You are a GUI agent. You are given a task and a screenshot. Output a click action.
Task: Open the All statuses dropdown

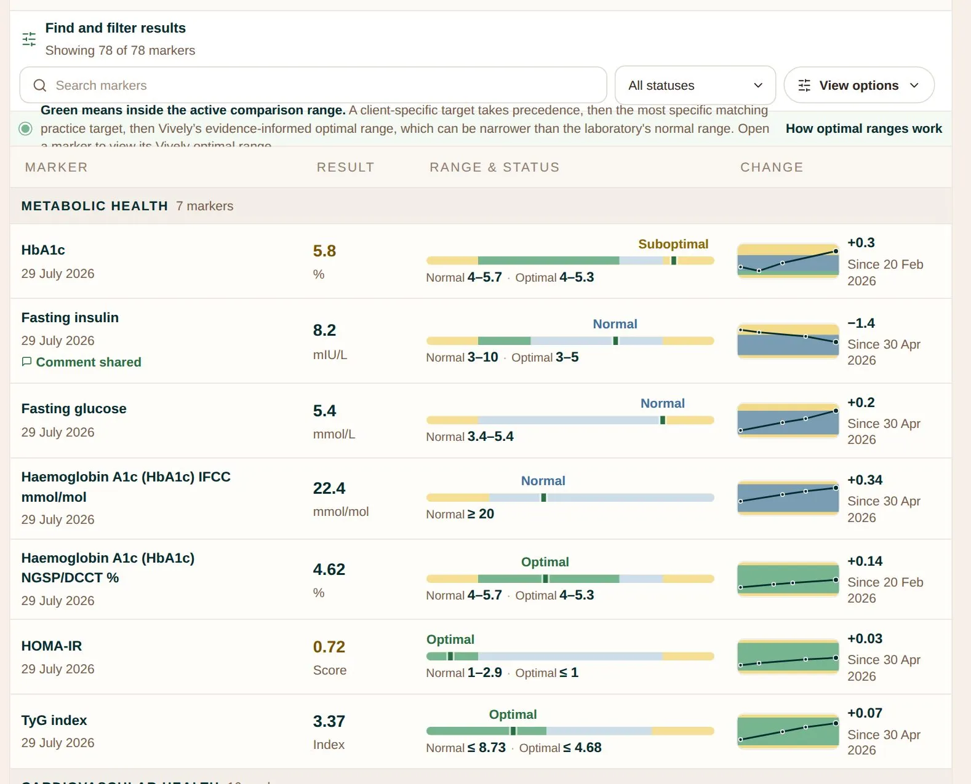point(695,85)
